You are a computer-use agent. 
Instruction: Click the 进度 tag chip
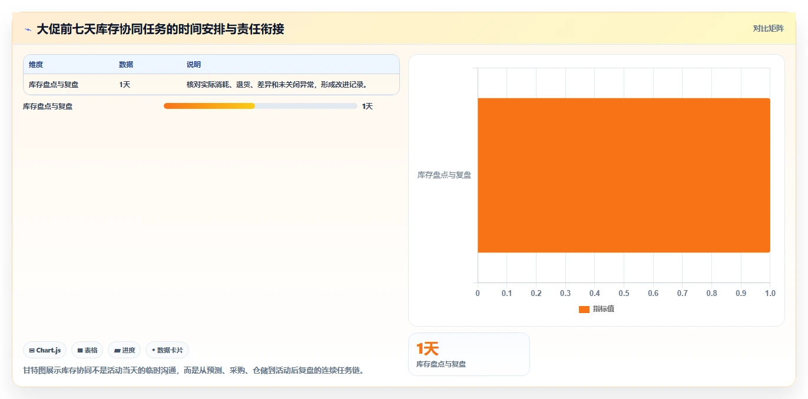124,350
